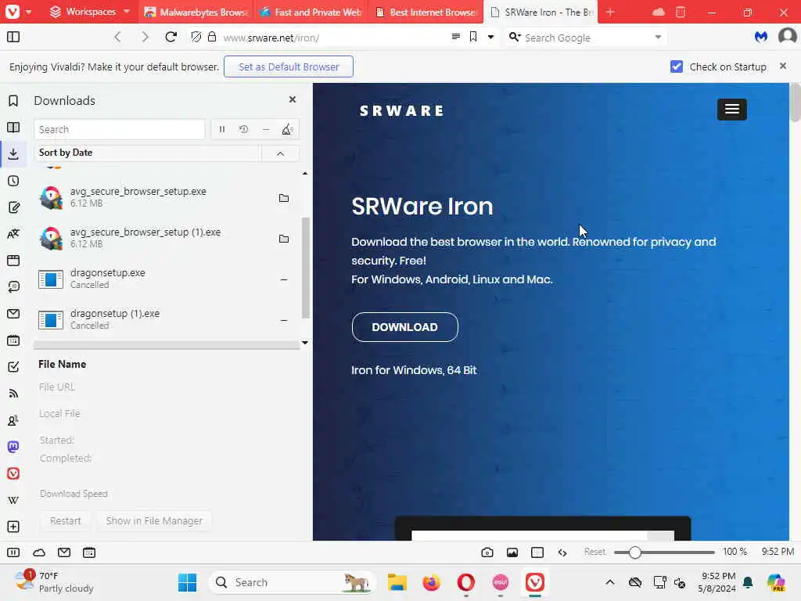801x601 pixels.
Task: Open Calendar panel in sidebar
Action: [13, 340]
